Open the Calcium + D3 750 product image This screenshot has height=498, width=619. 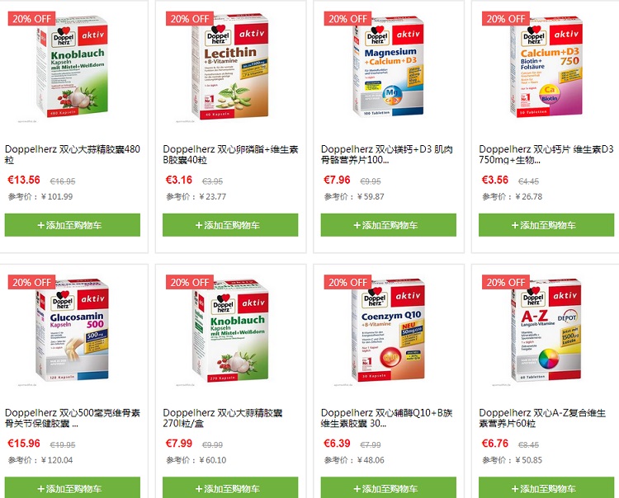click(546, 67)
